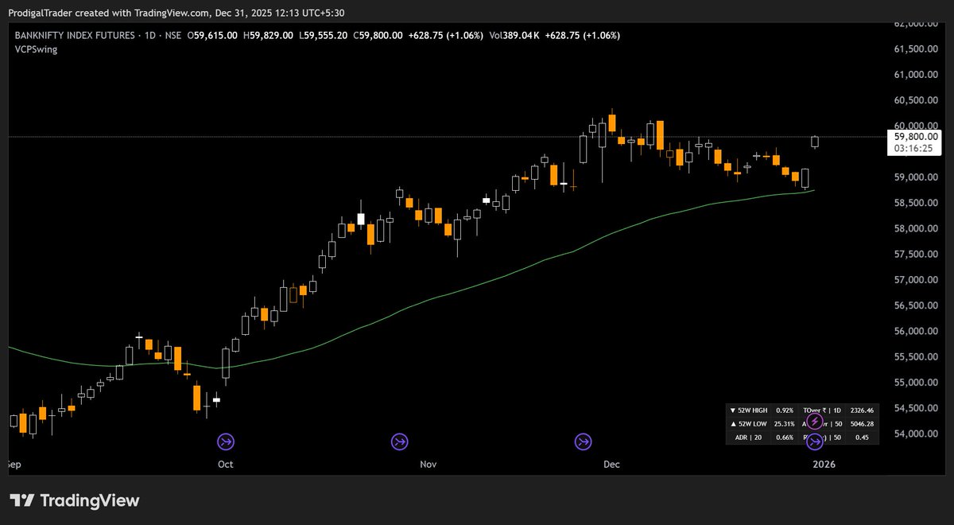
Task: Click the circular arrow marker near 2026
Action: [815, 442]
